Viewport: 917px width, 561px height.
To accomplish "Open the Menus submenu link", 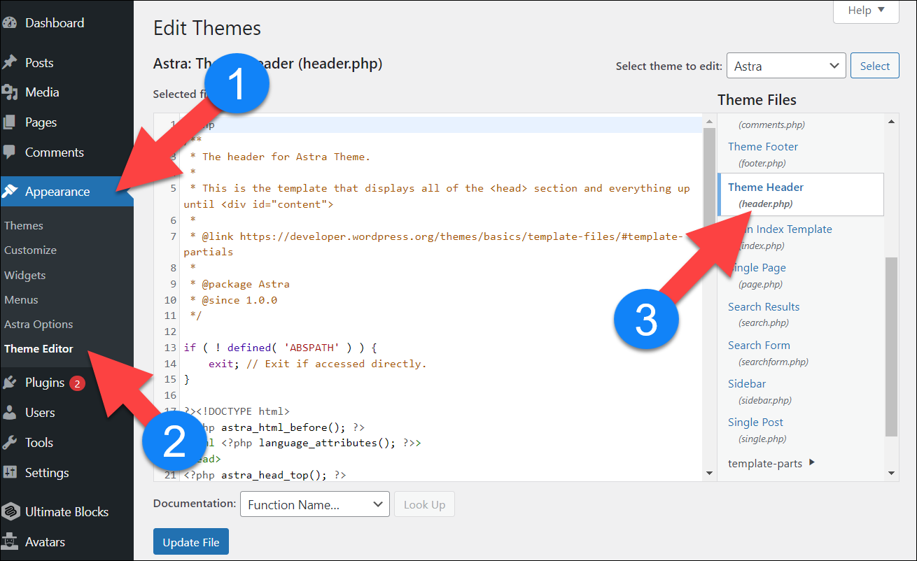I will [21, 300].
